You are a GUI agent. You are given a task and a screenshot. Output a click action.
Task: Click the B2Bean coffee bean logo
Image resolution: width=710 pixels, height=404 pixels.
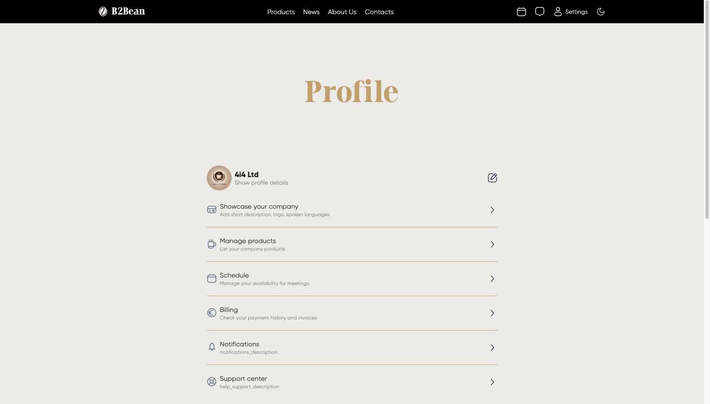[103, 11]
